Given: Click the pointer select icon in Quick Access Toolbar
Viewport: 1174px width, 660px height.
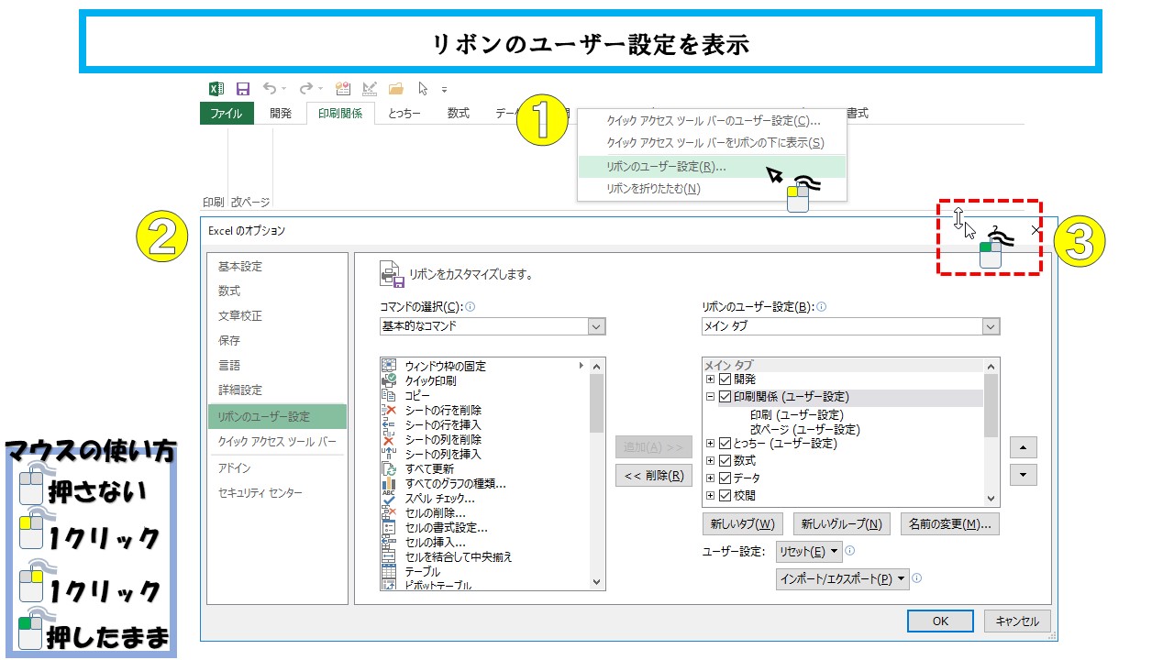Looking at the screenshot, I should click(x=423, y=89).
